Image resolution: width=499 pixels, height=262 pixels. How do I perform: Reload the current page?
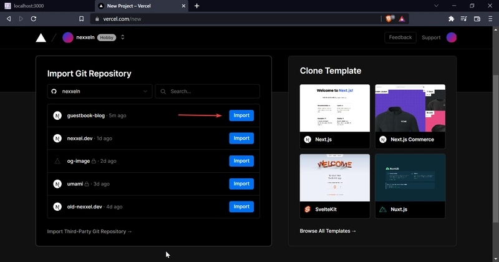[x=34, y=19]
